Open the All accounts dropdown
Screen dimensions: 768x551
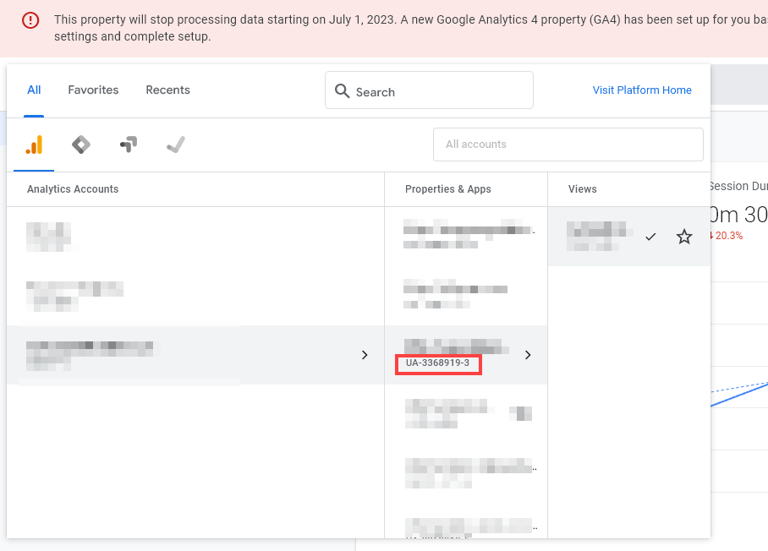(x=568, y=145)
